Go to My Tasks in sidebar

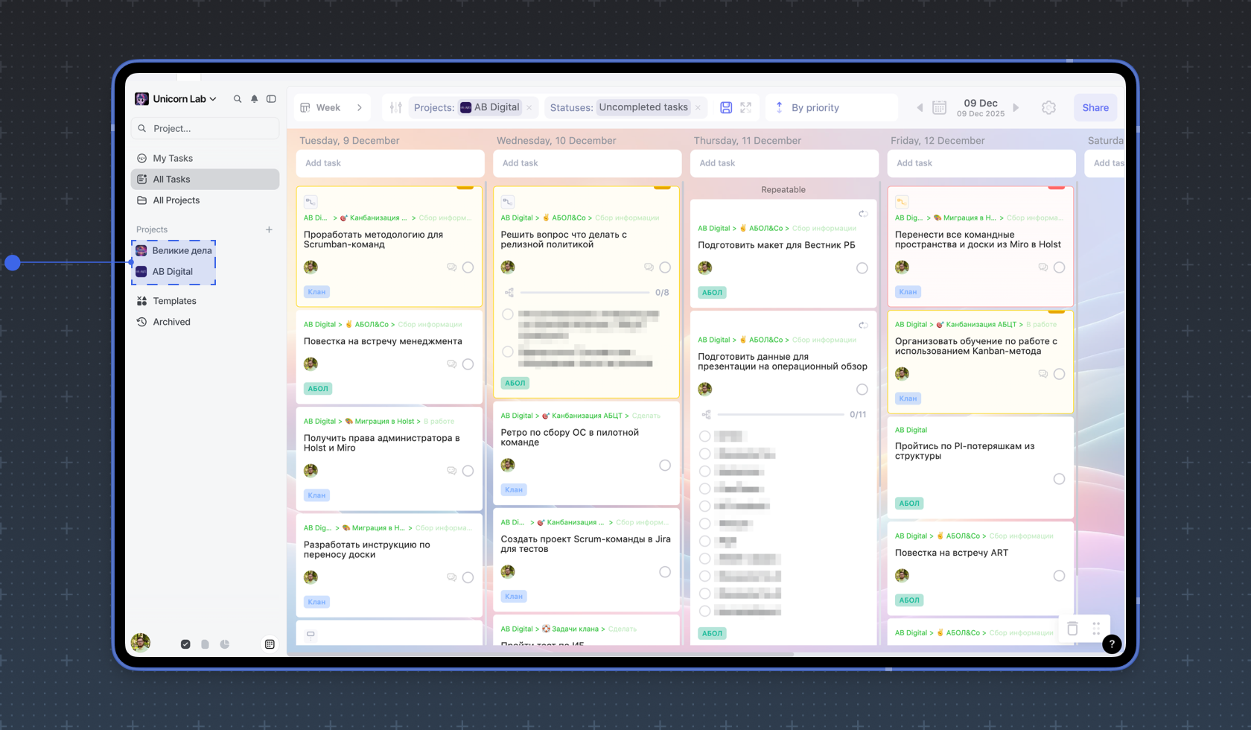coord(173,159)
